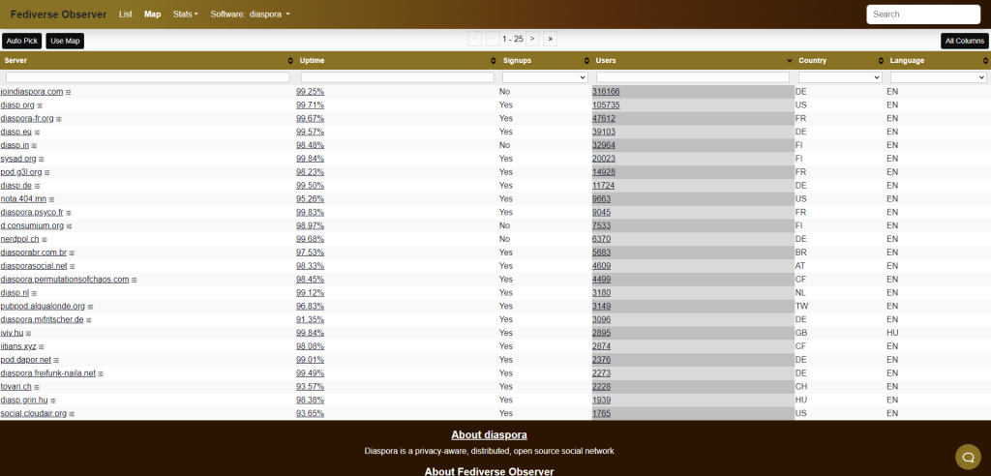Open the 105735 users link for diasp.org

click(x=606, y=104)
